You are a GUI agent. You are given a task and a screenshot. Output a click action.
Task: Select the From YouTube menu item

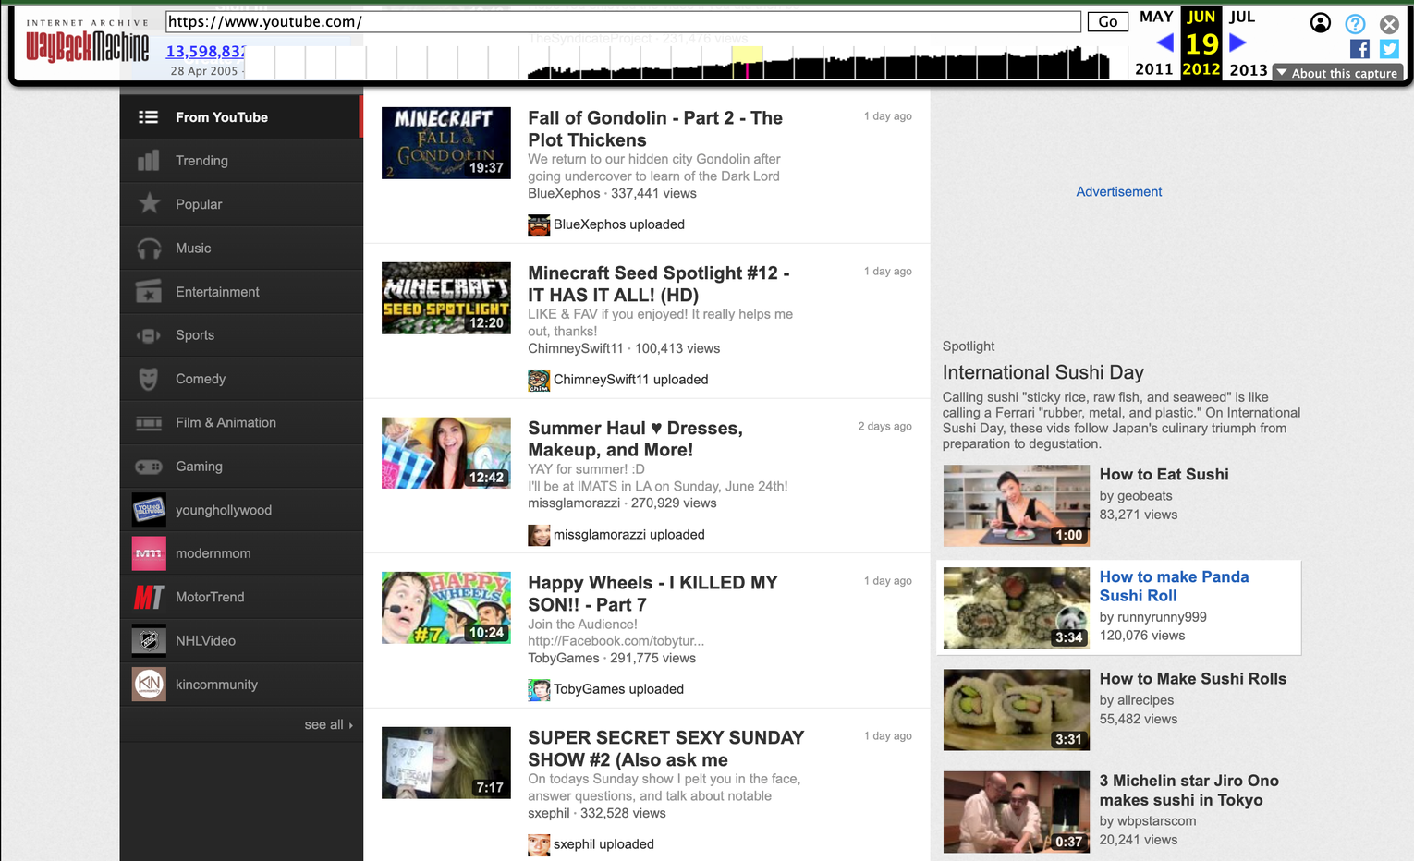(222, 117)
